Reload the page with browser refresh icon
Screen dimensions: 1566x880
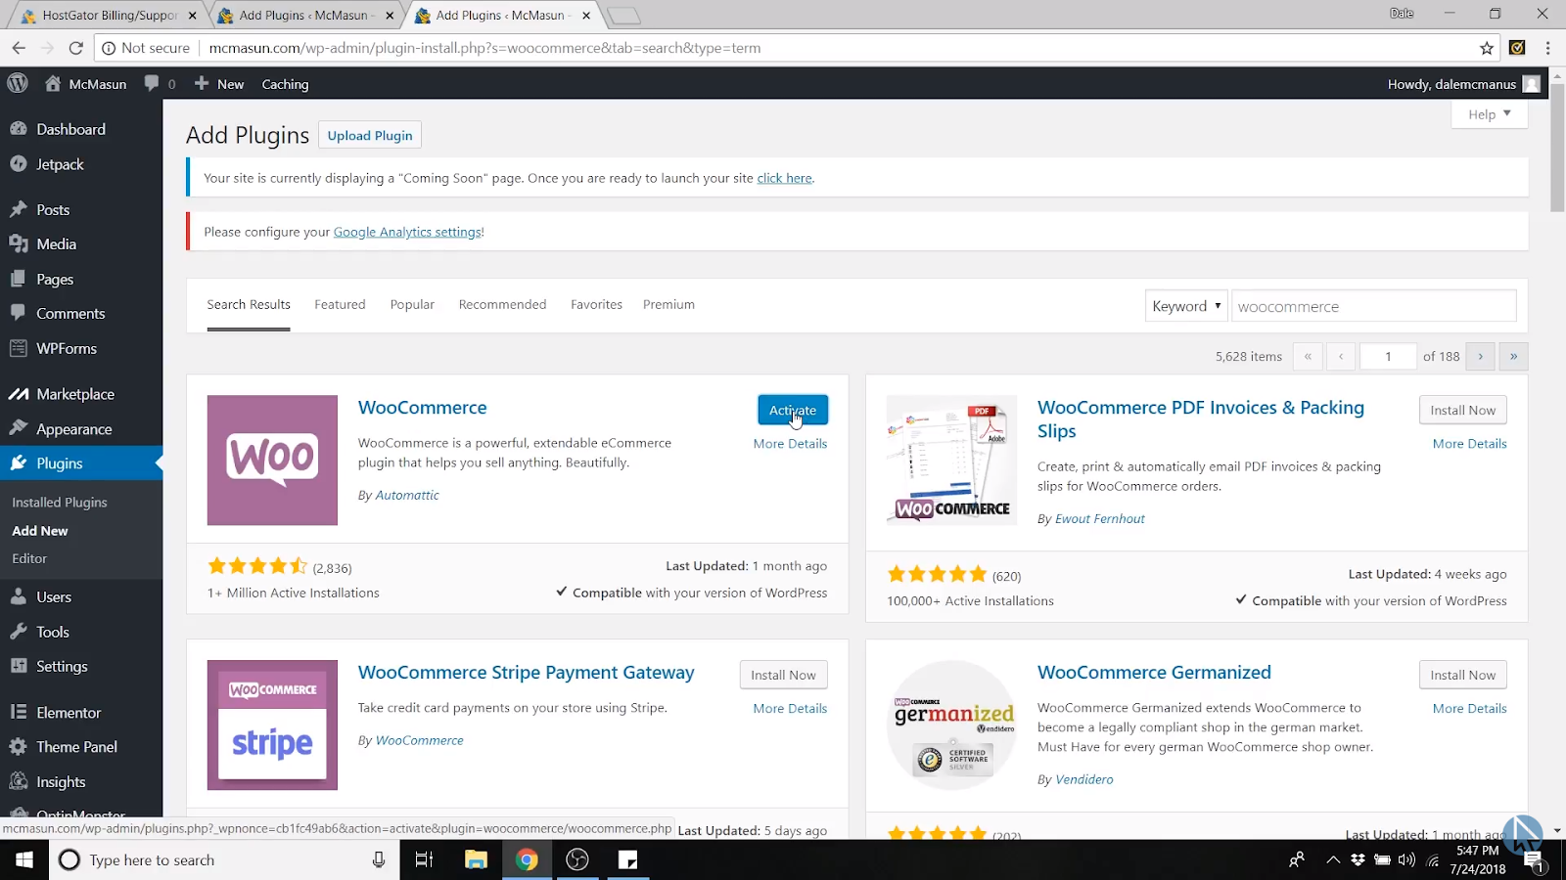[75, 48]
